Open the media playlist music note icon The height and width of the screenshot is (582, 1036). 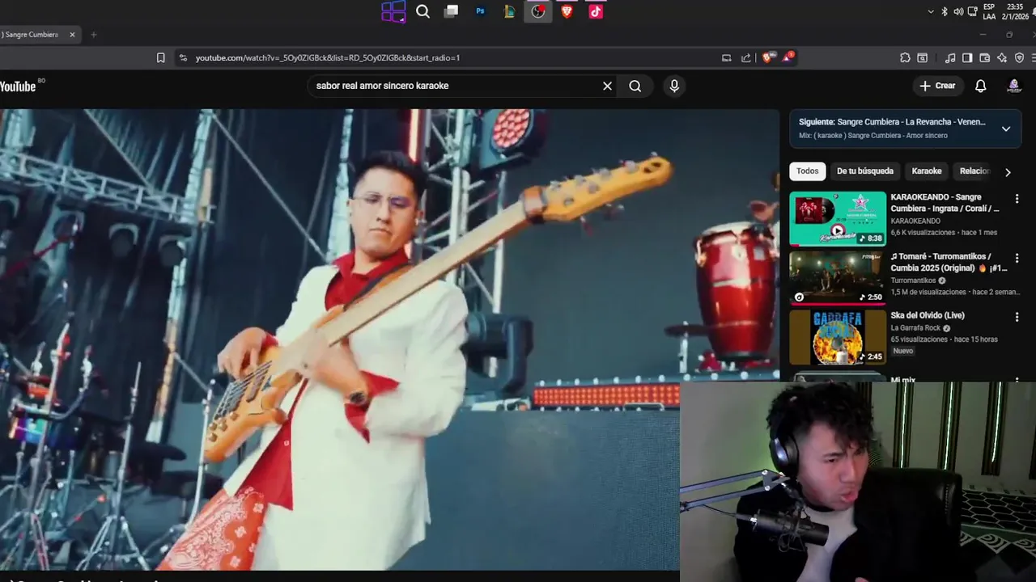[950, 57]
